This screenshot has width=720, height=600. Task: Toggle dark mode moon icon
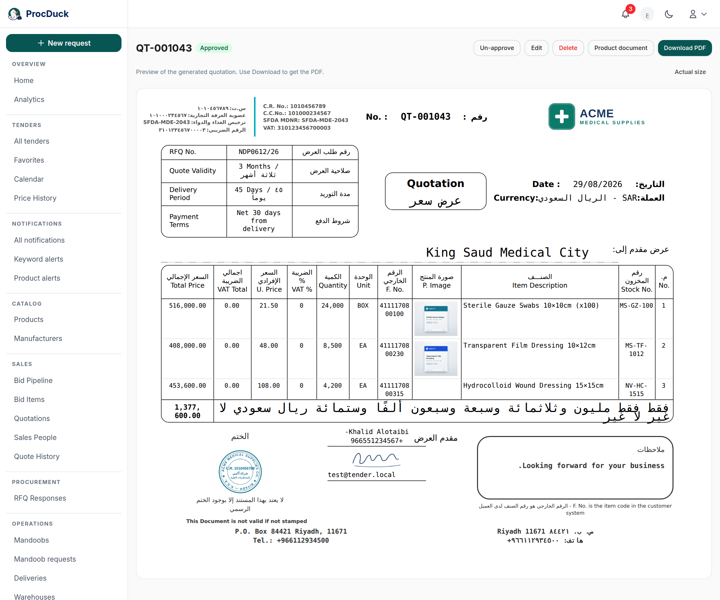669,14
